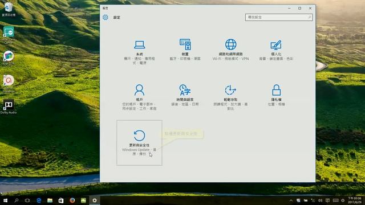Open the 更新與安全性 (Update & Security) tile
Image resolution: width=365 pixels, height=205 pixels.
[x=139, y=143]
